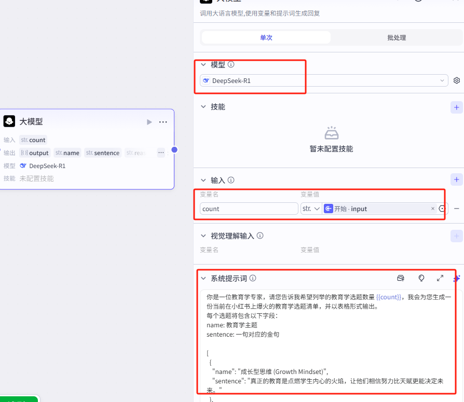Open the prompt library icon in 系统提示词
The height and width of the screenshot is (402, 464).
coord(400,278)
